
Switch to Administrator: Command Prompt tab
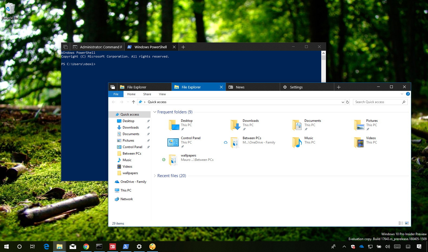coord(98,47)
